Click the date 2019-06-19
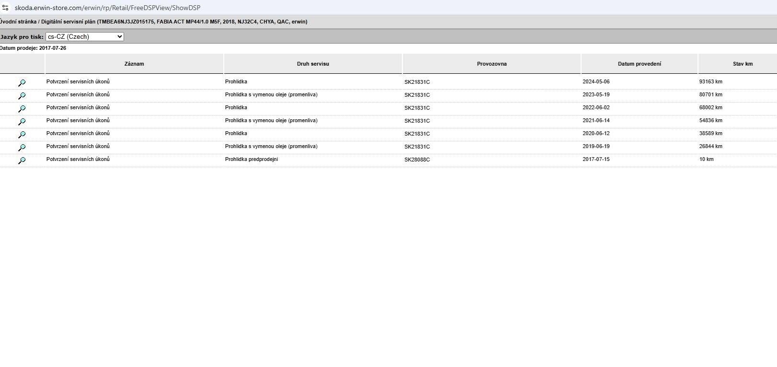Image resolution: width=777 pixels, height=367 pixels. (x=596, y=146)
